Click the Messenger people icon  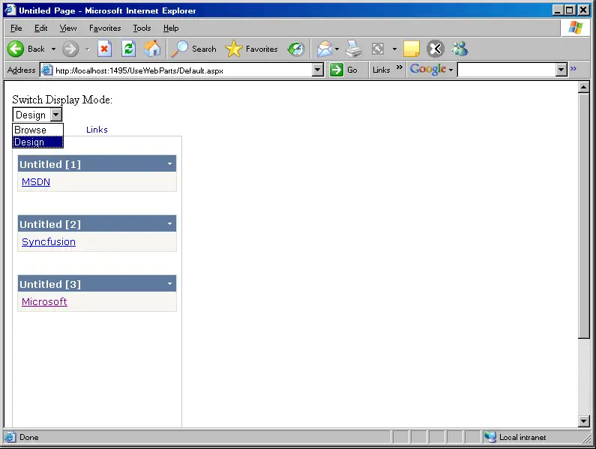[x=460, y=49]
